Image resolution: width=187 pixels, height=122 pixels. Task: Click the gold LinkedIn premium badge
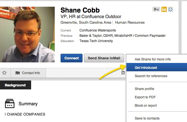pos(164,9)
